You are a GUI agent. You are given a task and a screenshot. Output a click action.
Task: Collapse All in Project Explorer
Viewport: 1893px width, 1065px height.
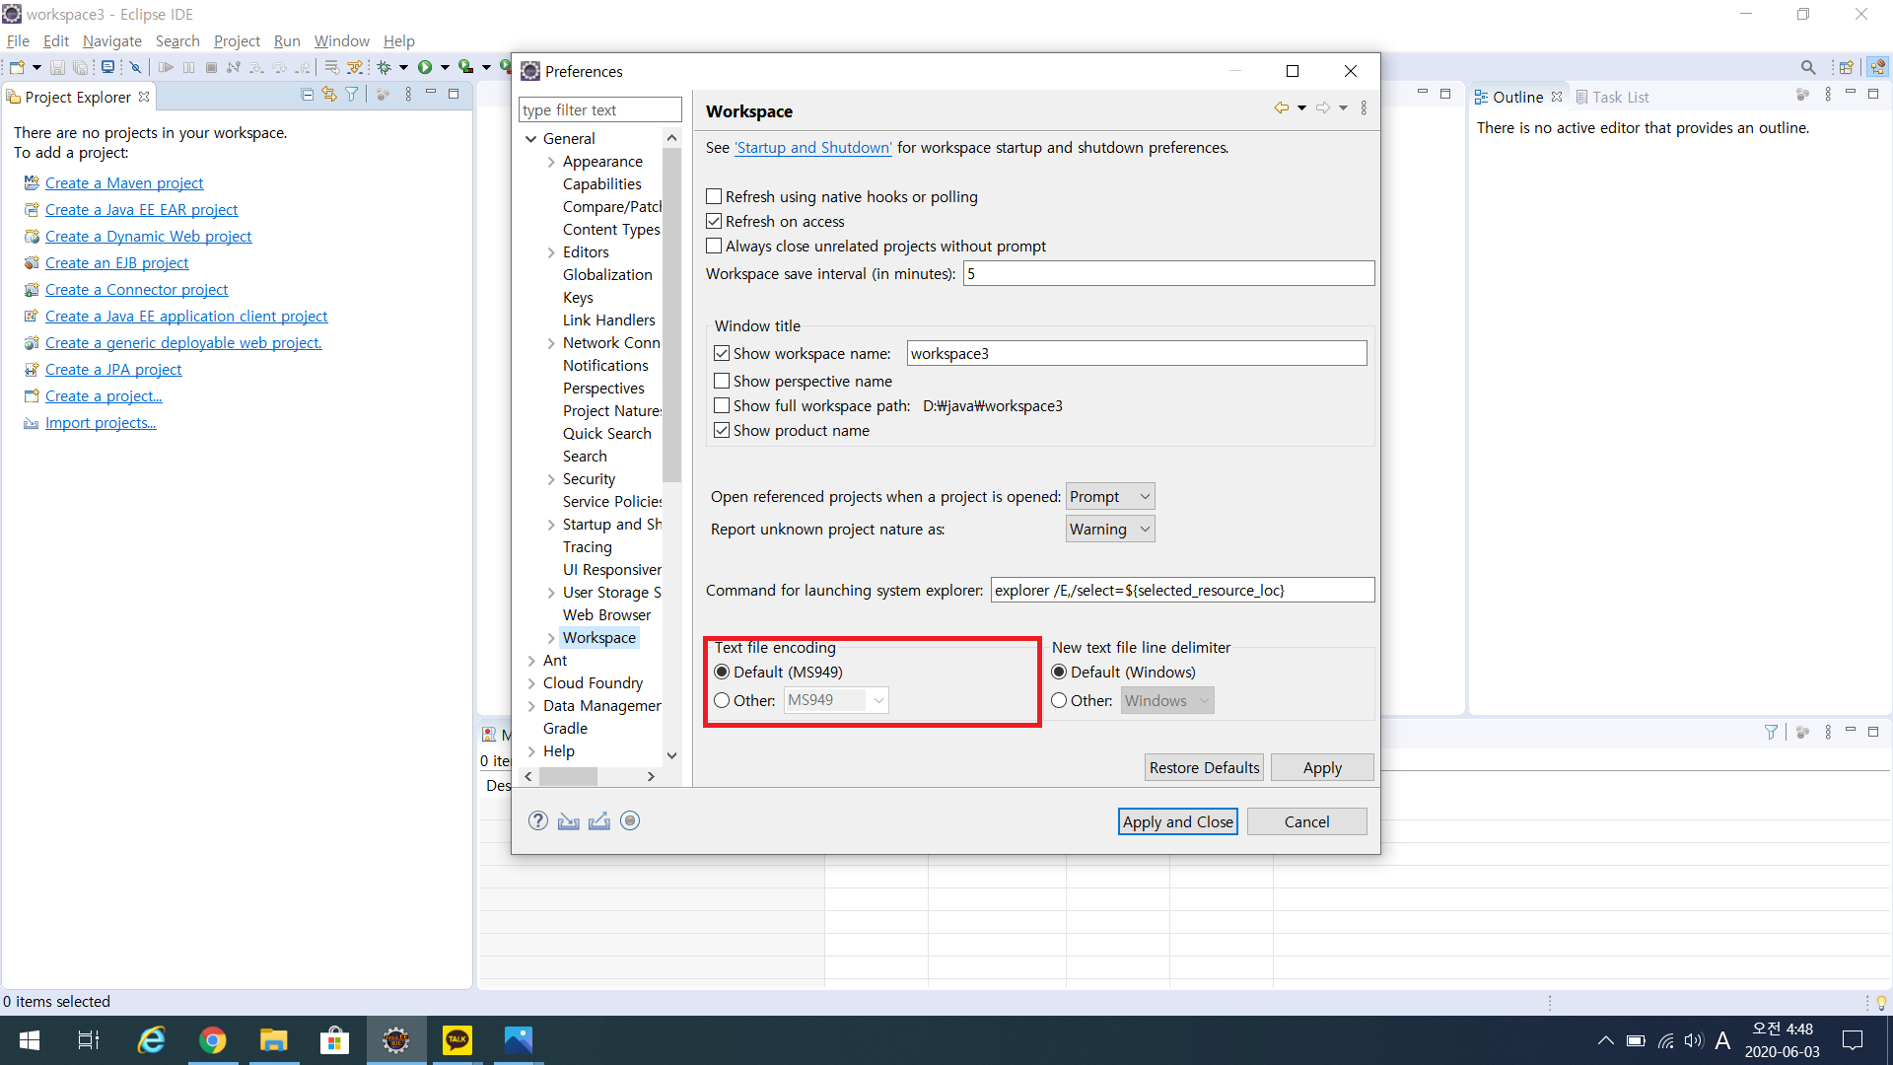308,95
